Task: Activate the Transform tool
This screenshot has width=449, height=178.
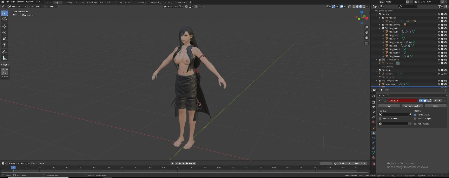Action: (5, 45)
